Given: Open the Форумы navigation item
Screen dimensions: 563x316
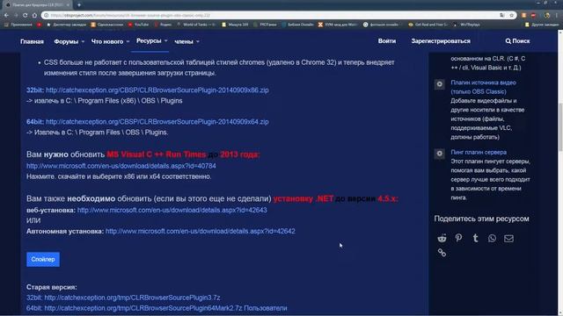Looking at the screenshot, I should [x=66, y=41].
